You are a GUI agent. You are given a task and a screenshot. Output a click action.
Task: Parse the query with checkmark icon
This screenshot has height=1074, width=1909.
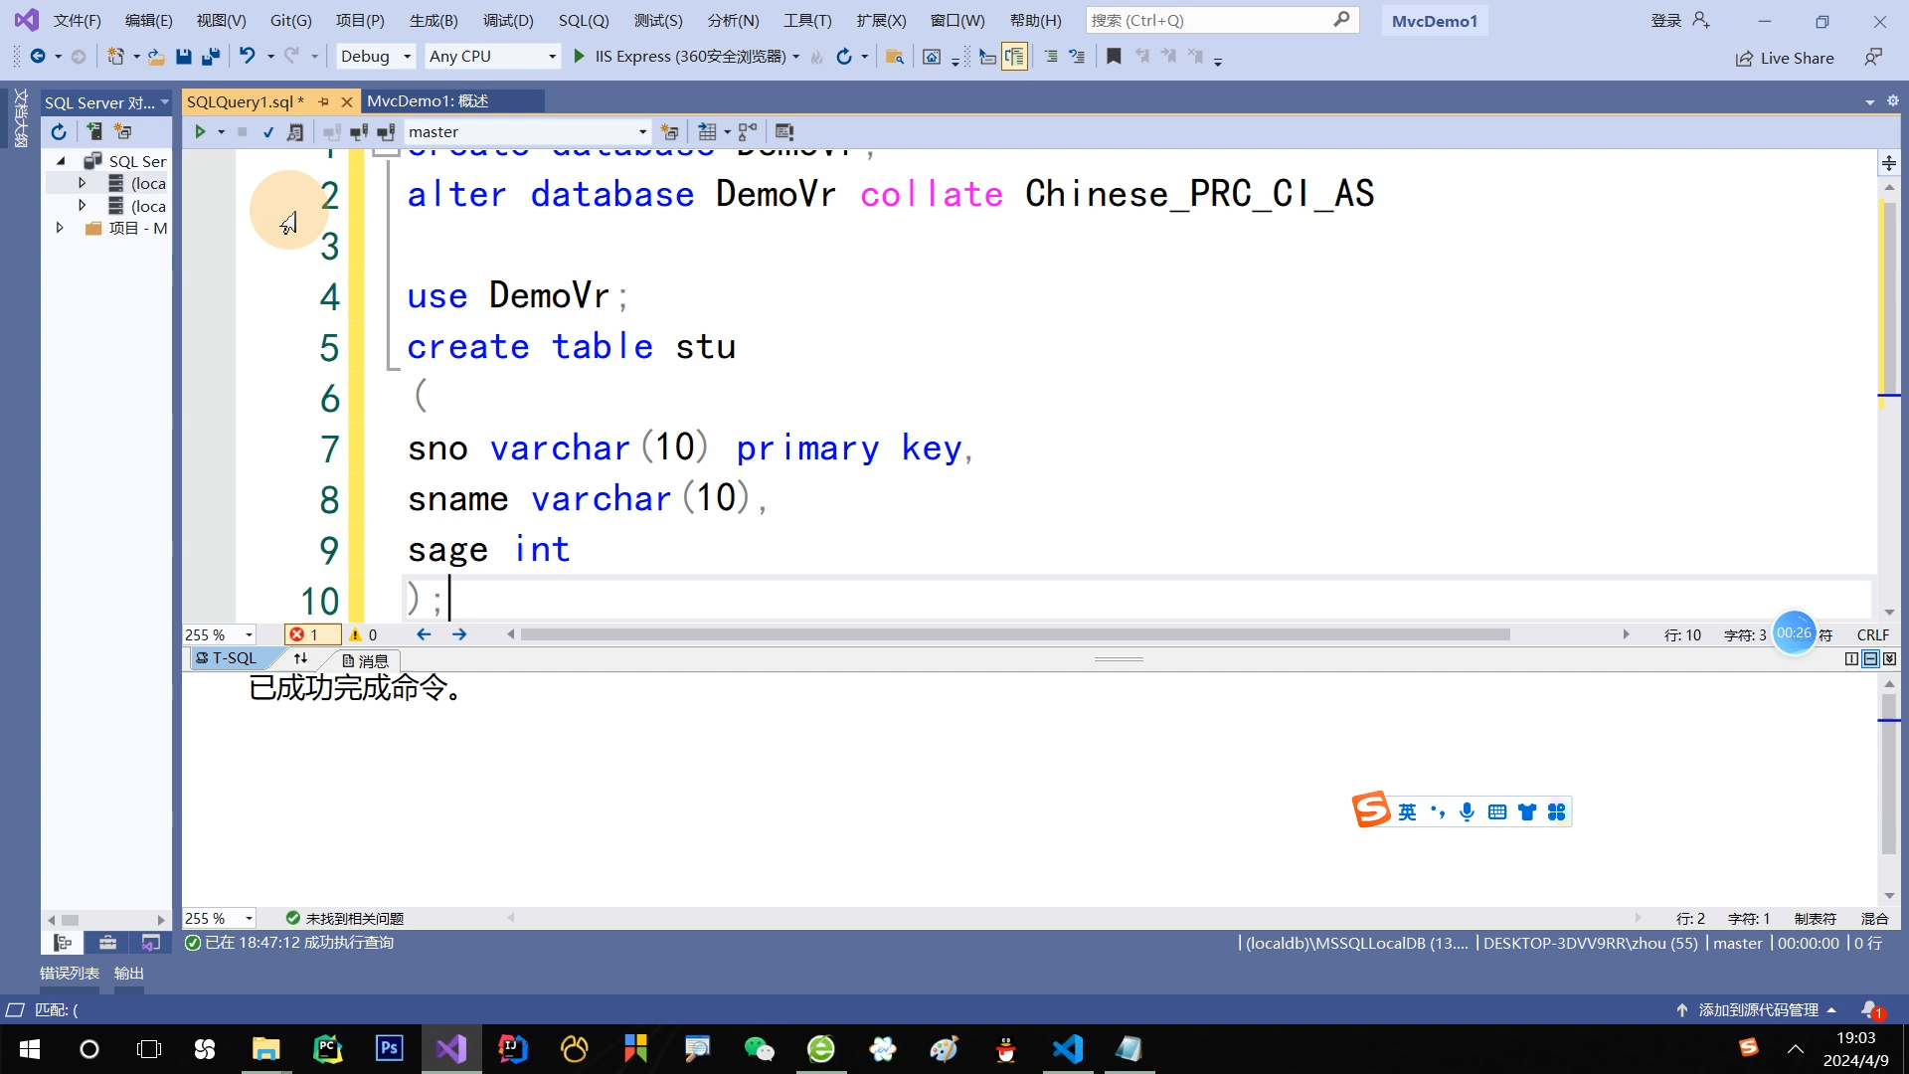pyautogui.click(x=268, y=131)
